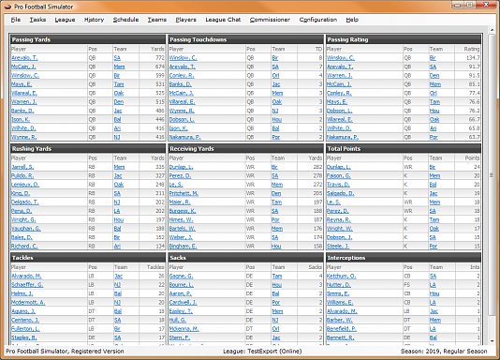The width and height of the screenshot is (500, 360).
Task: Open Lemieux, D. player link
Action: (x=25, y=185)
